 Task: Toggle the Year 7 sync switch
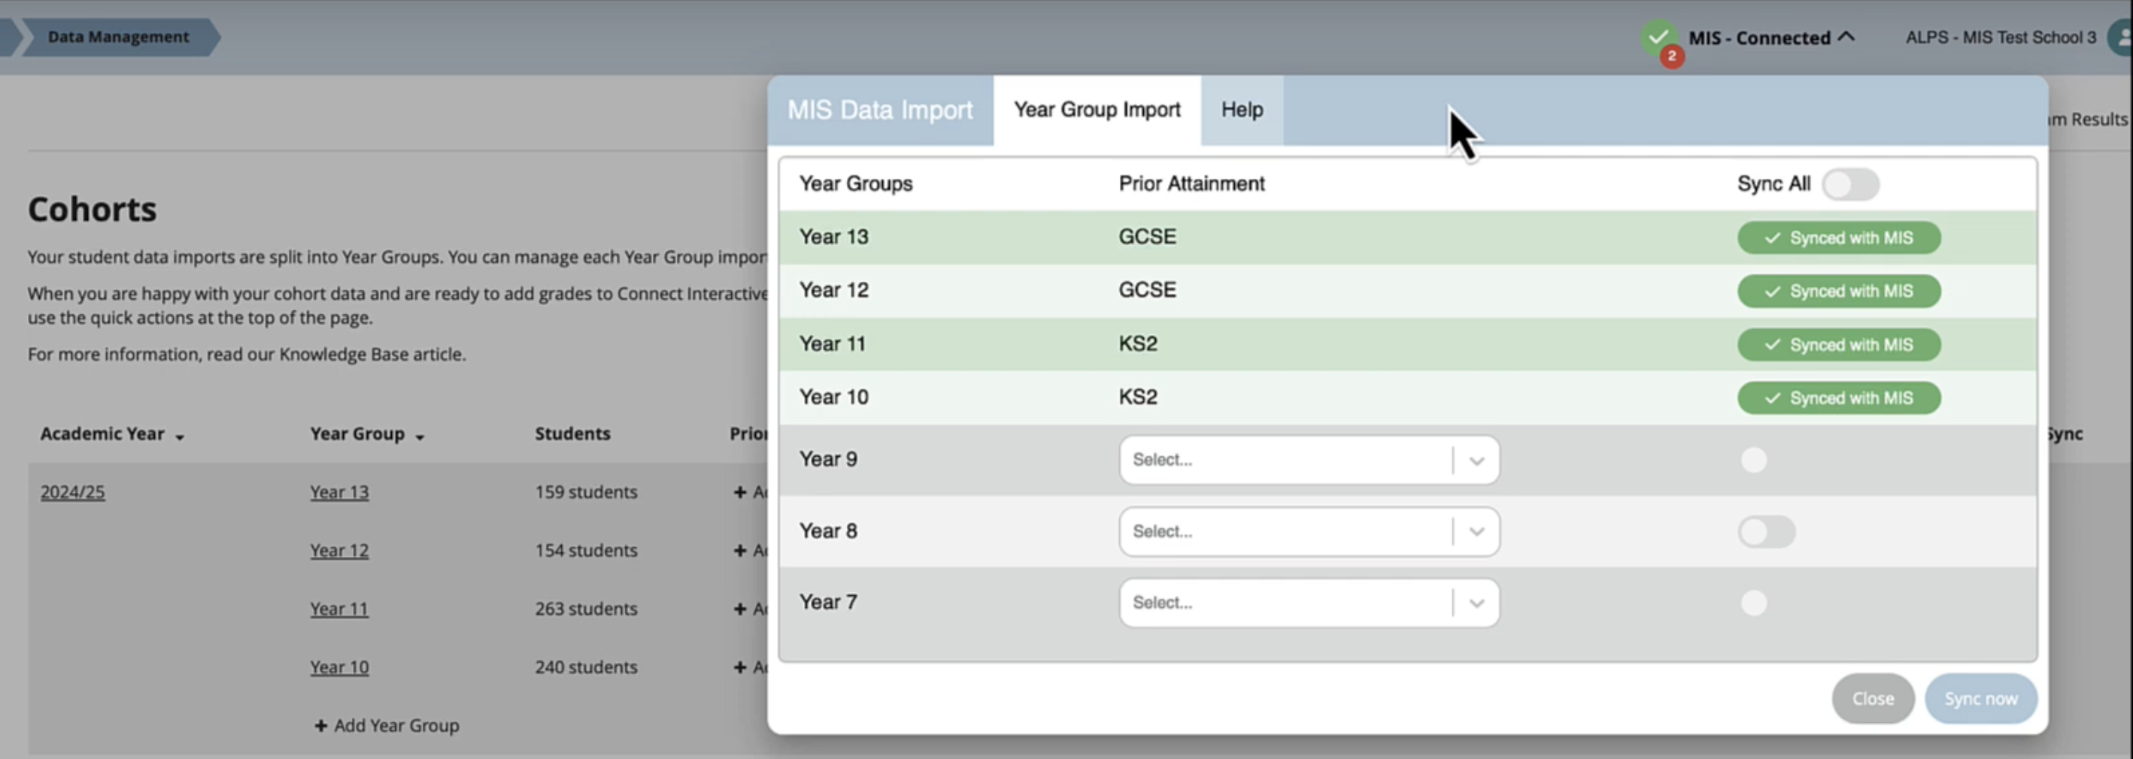coord(1754,603)
